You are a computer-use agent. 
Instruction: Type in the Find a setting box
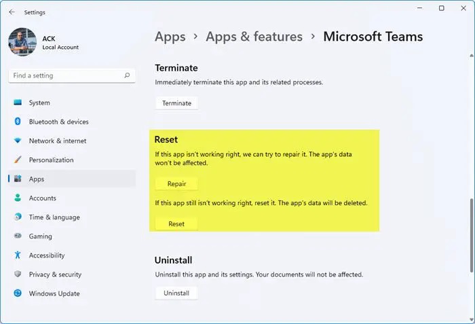coord(64,75)
